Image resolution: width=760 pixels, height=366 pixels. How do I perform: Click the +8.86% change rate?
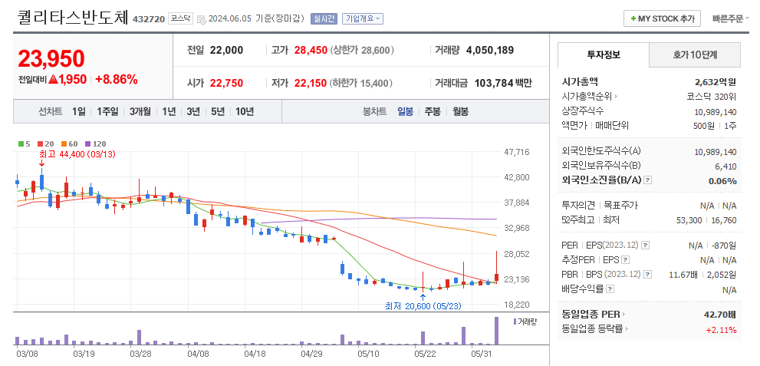[x=117, y=80]
